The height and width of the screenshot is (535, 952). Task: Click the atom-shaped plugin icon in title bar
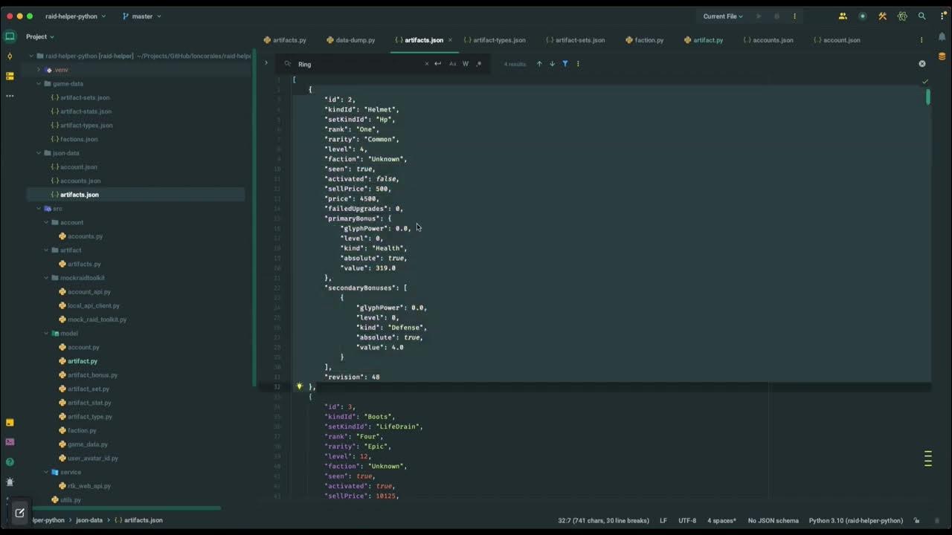[902, 16]
